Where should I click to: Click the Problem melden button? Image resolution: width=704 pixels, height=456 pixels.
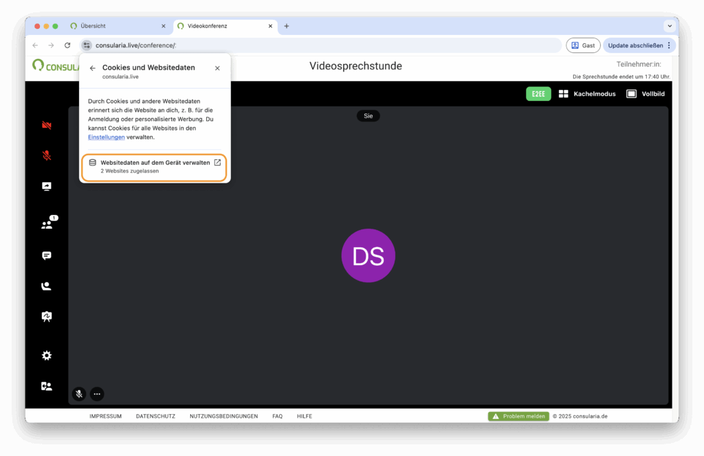[x=518, y=416]
